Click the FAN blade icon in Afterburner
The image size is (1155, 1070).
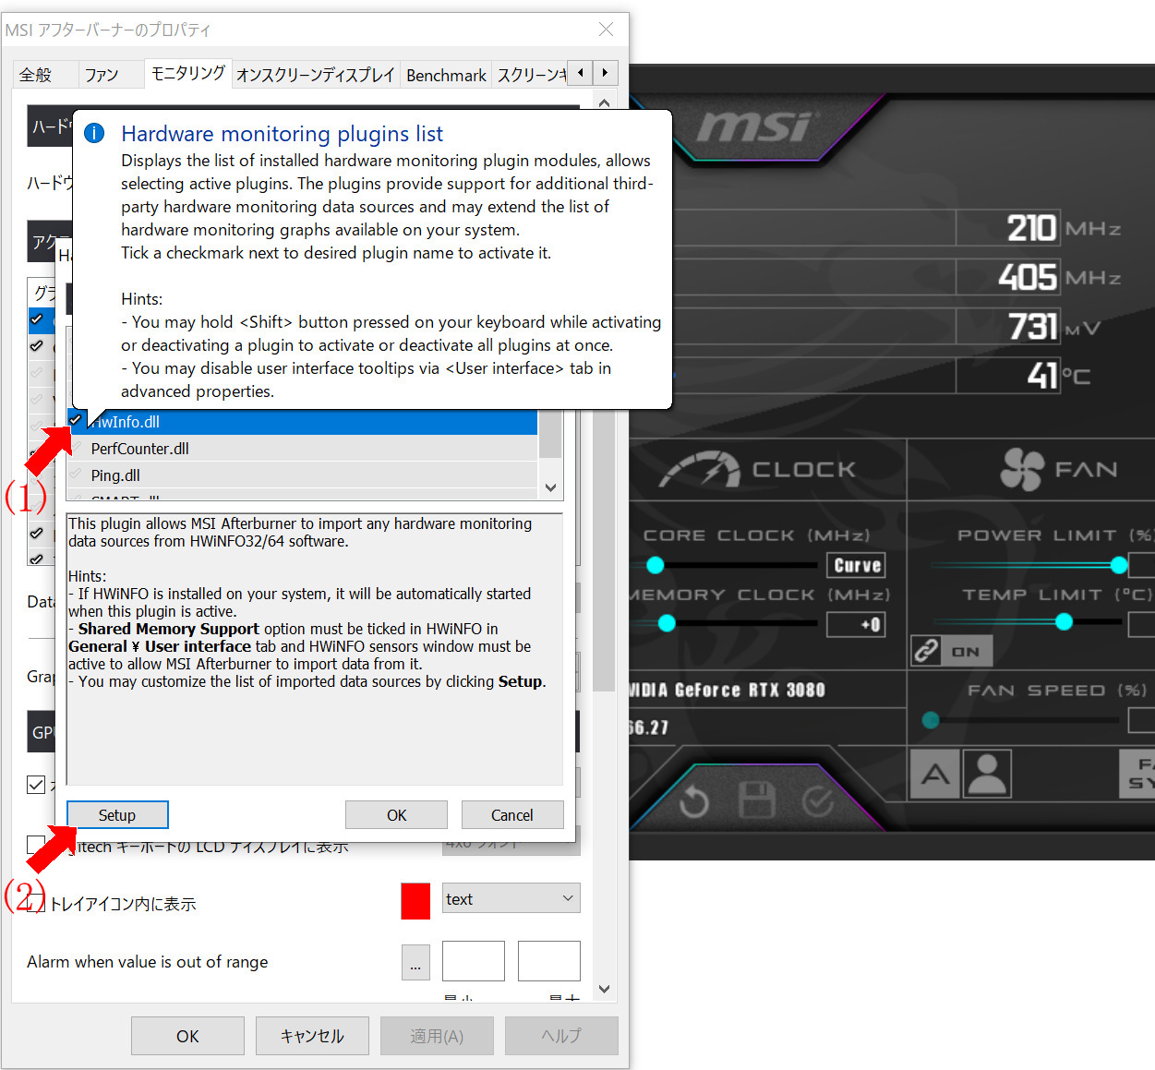point(1022,469)
